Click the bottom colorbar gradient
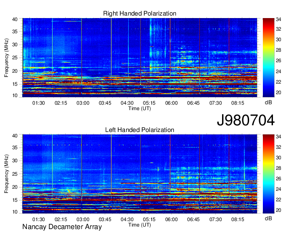This screenshot has width=286, height=232. (x=268, y=174)
